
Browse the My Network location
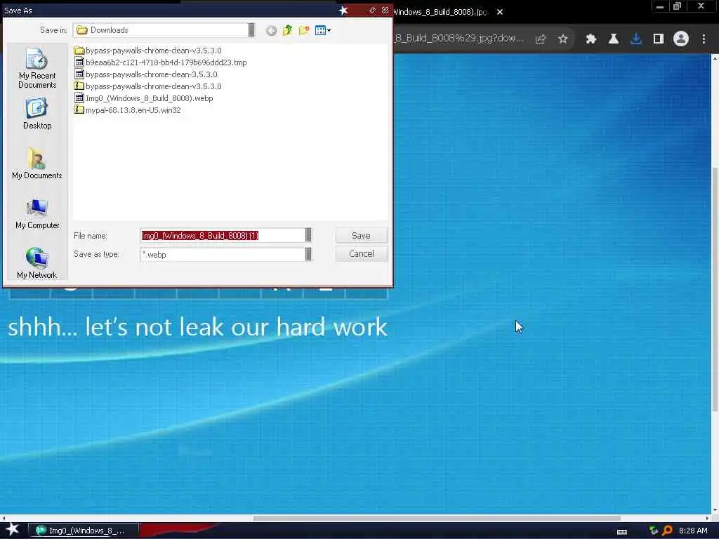[37, 263]
